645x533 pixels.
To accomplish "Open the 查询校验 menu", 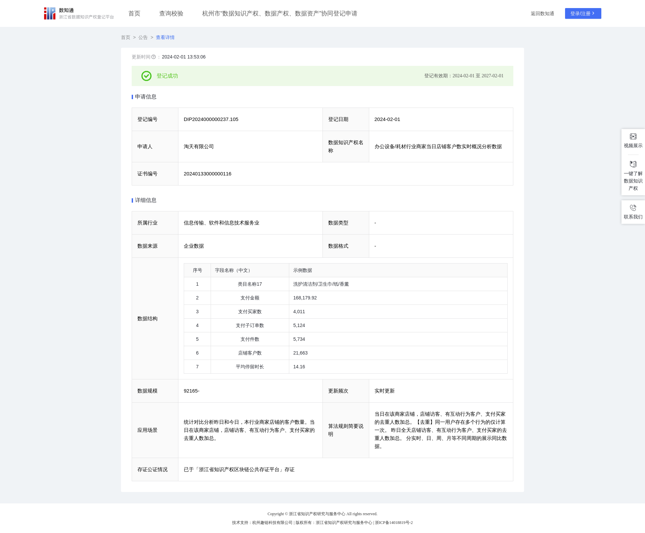I will coord(171,13).
